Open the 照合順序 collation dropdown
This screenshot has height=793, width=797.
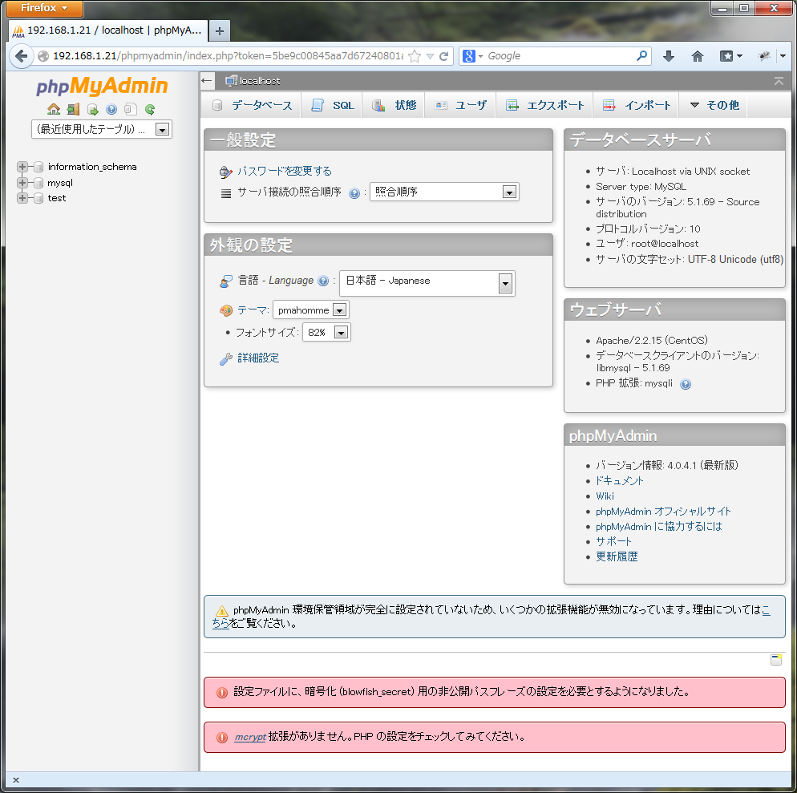(x=444, y=192)
